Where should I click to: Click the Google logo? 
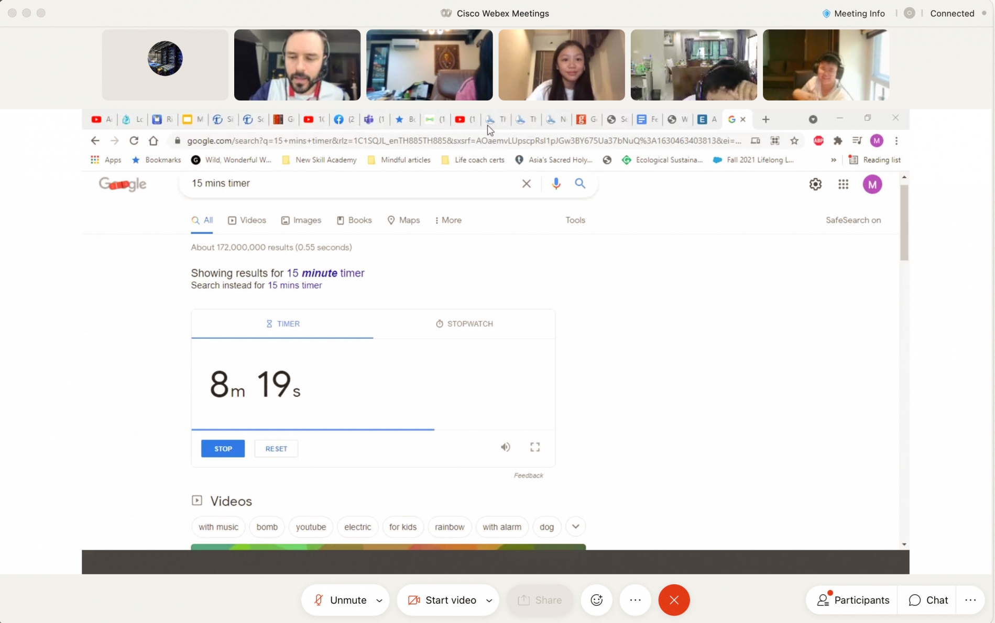(123, 184)
